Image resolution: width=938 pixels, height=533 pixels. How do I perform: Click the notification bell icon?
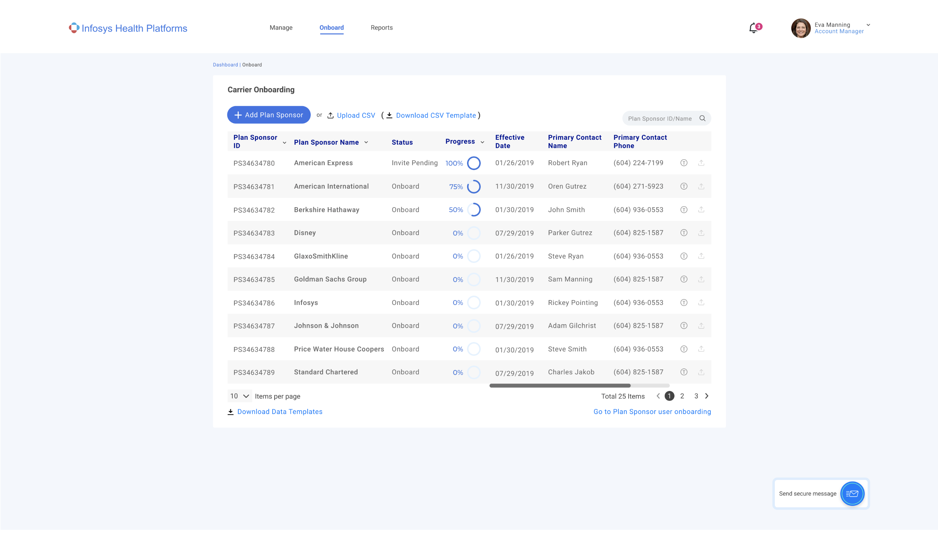pos(753,28)
